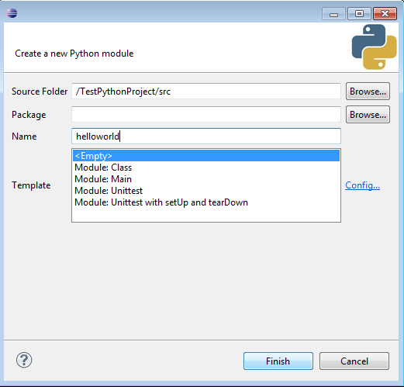Browse for the Source Folder
This screenshot has width=404, height=387.
coord(368,92)
